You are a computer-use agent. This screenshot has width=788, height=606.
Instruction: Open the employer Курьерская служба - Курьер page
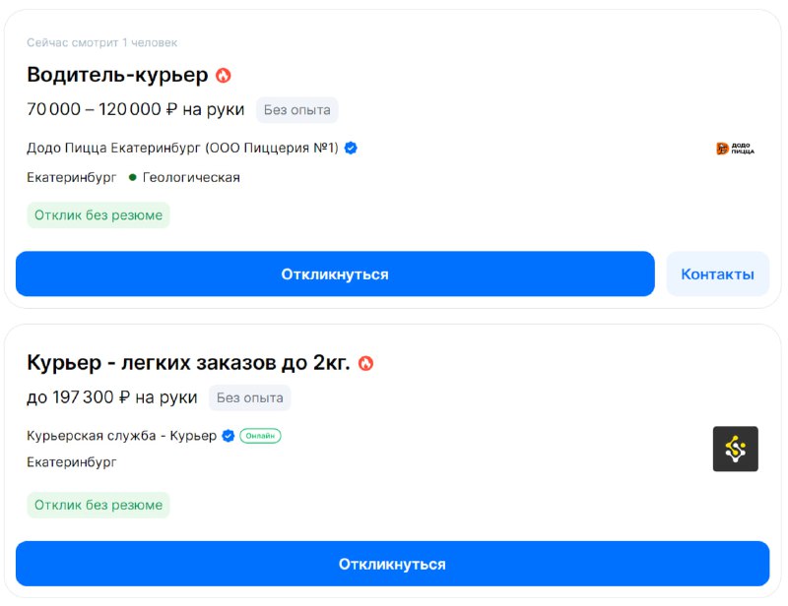point(121,436)
